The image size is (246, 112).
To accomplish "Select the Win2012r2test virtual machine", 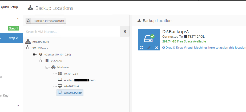I will (73, 93).
